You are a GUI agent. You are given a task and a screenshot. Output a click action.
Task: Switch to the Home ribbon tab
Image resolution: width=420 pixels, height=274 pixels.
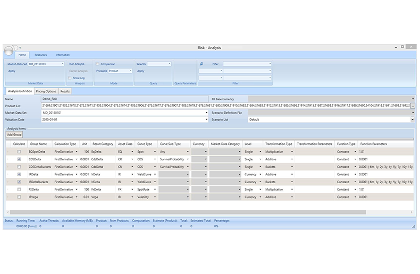pyautogui.click(x=22, y=55)
